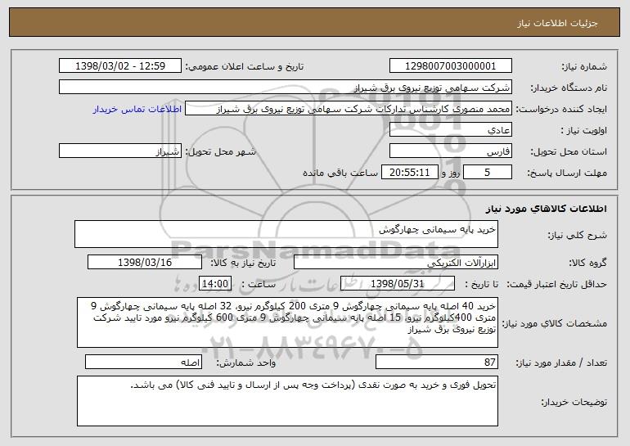630x446 pixels.
Task: Click the label تاریخ و ساعت اعلان عمومی
Action: coord(245,67)
